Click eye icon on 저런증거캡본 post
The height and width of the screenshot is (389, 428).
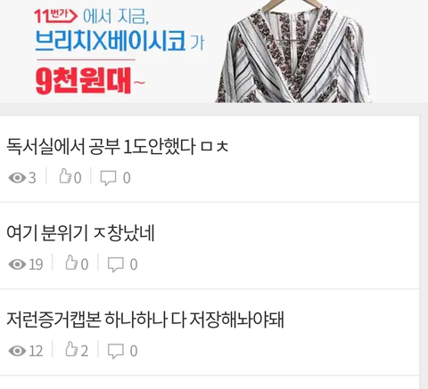pyautogui.click(x=17, y=351)
